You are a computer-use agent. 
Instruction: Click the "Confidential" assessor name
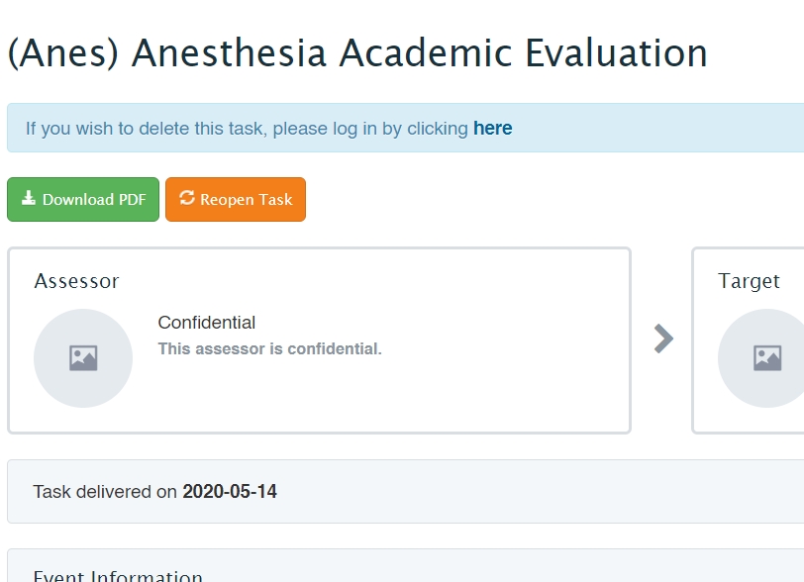pyautogui.click(x=206, y=323)
